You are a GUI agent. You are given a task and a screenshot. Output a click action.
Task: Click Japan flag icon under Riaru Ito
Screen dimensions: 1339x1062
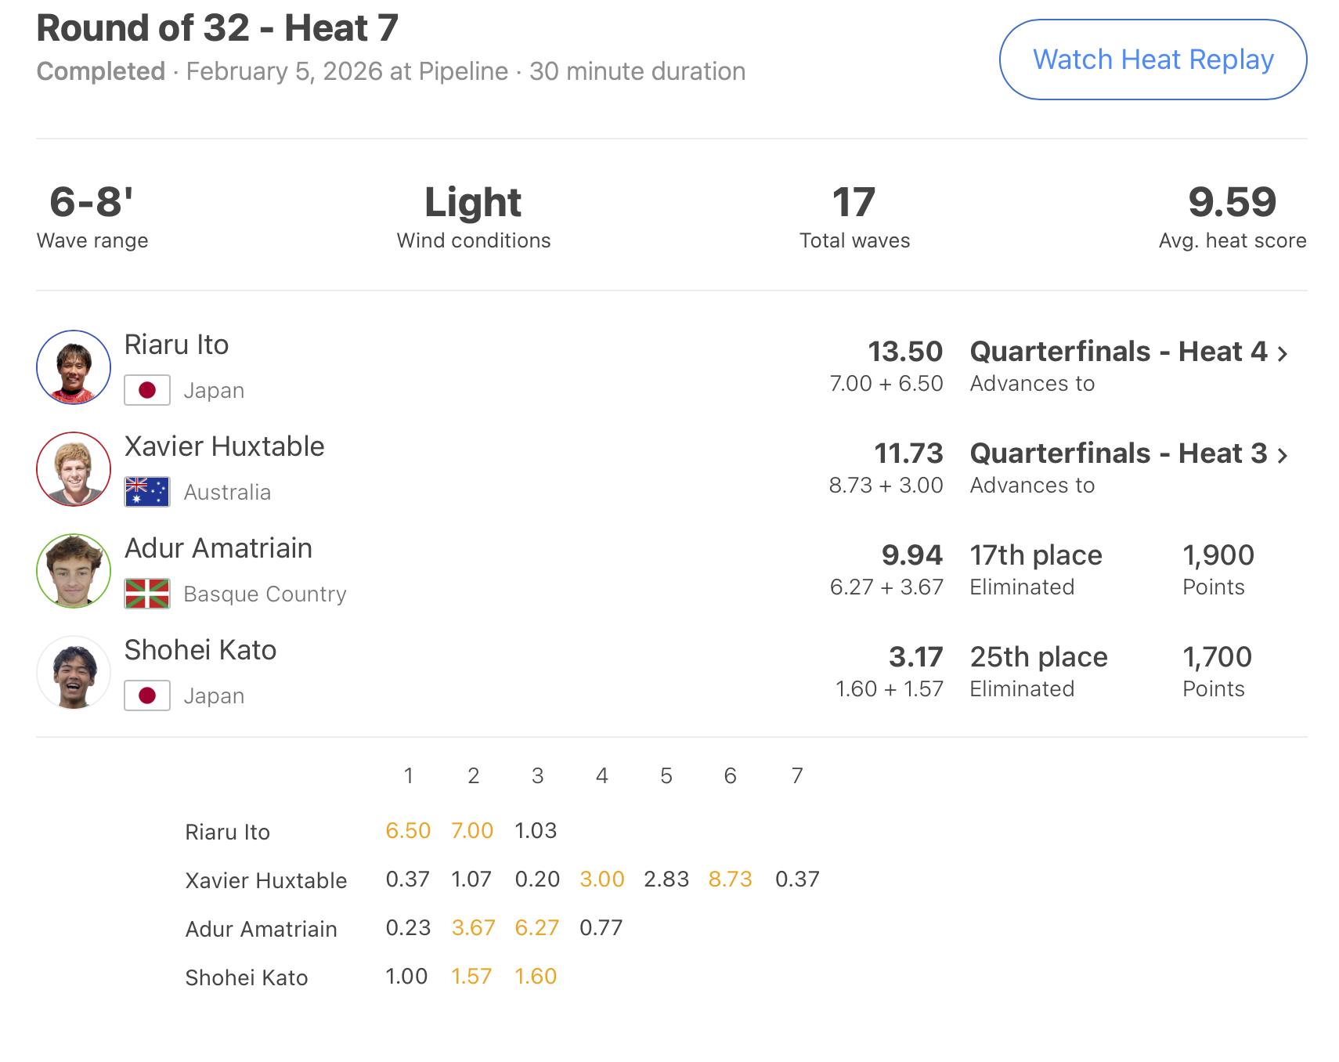coord(147,390)
